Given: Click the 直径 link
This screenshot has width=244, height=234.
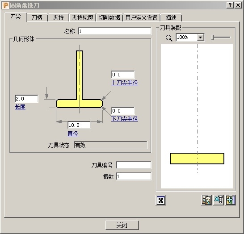Looking at the screenshot, I should 73,134.
